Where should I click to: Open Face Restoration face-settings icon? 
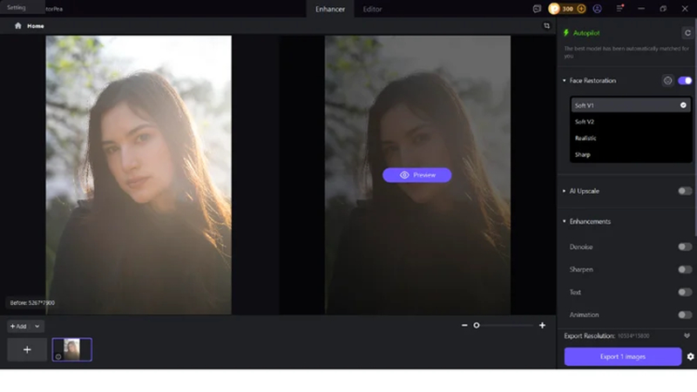(667, 80)
